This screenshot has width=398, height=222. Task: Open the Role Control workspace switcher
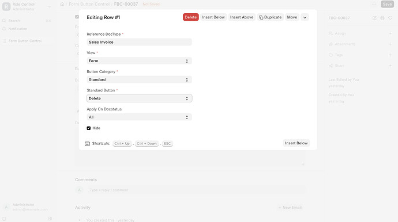click(x=27, y=6)
